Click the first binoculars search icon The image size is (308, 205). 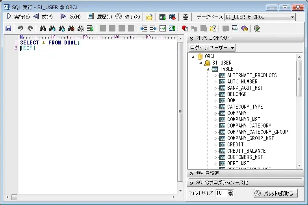point(43,28)
